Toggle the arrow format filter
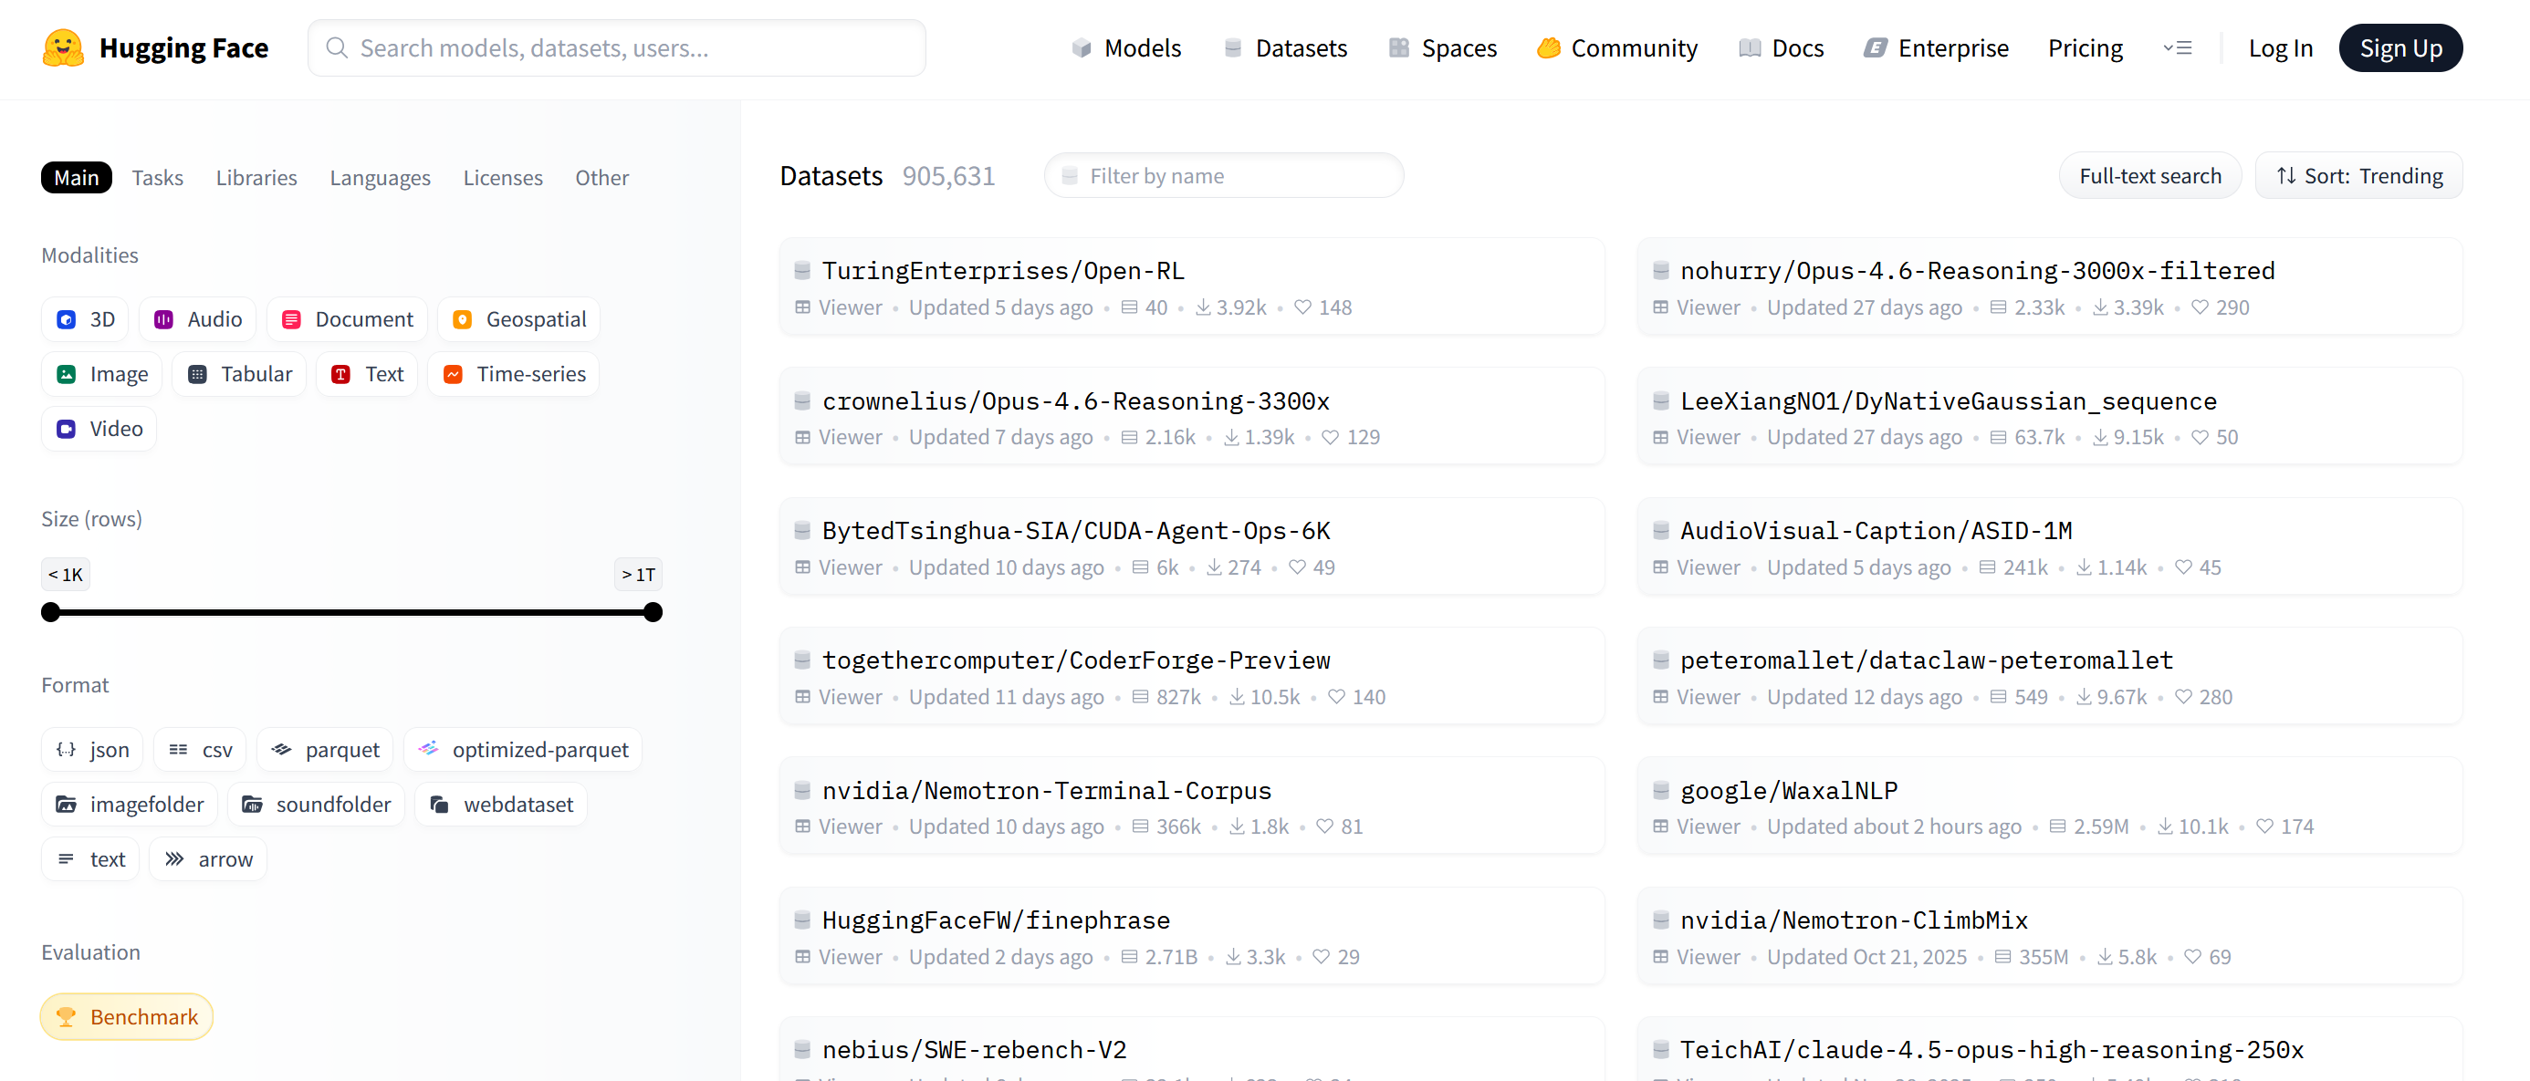Screen dimensions: 2530x1081 pos(208,859)
